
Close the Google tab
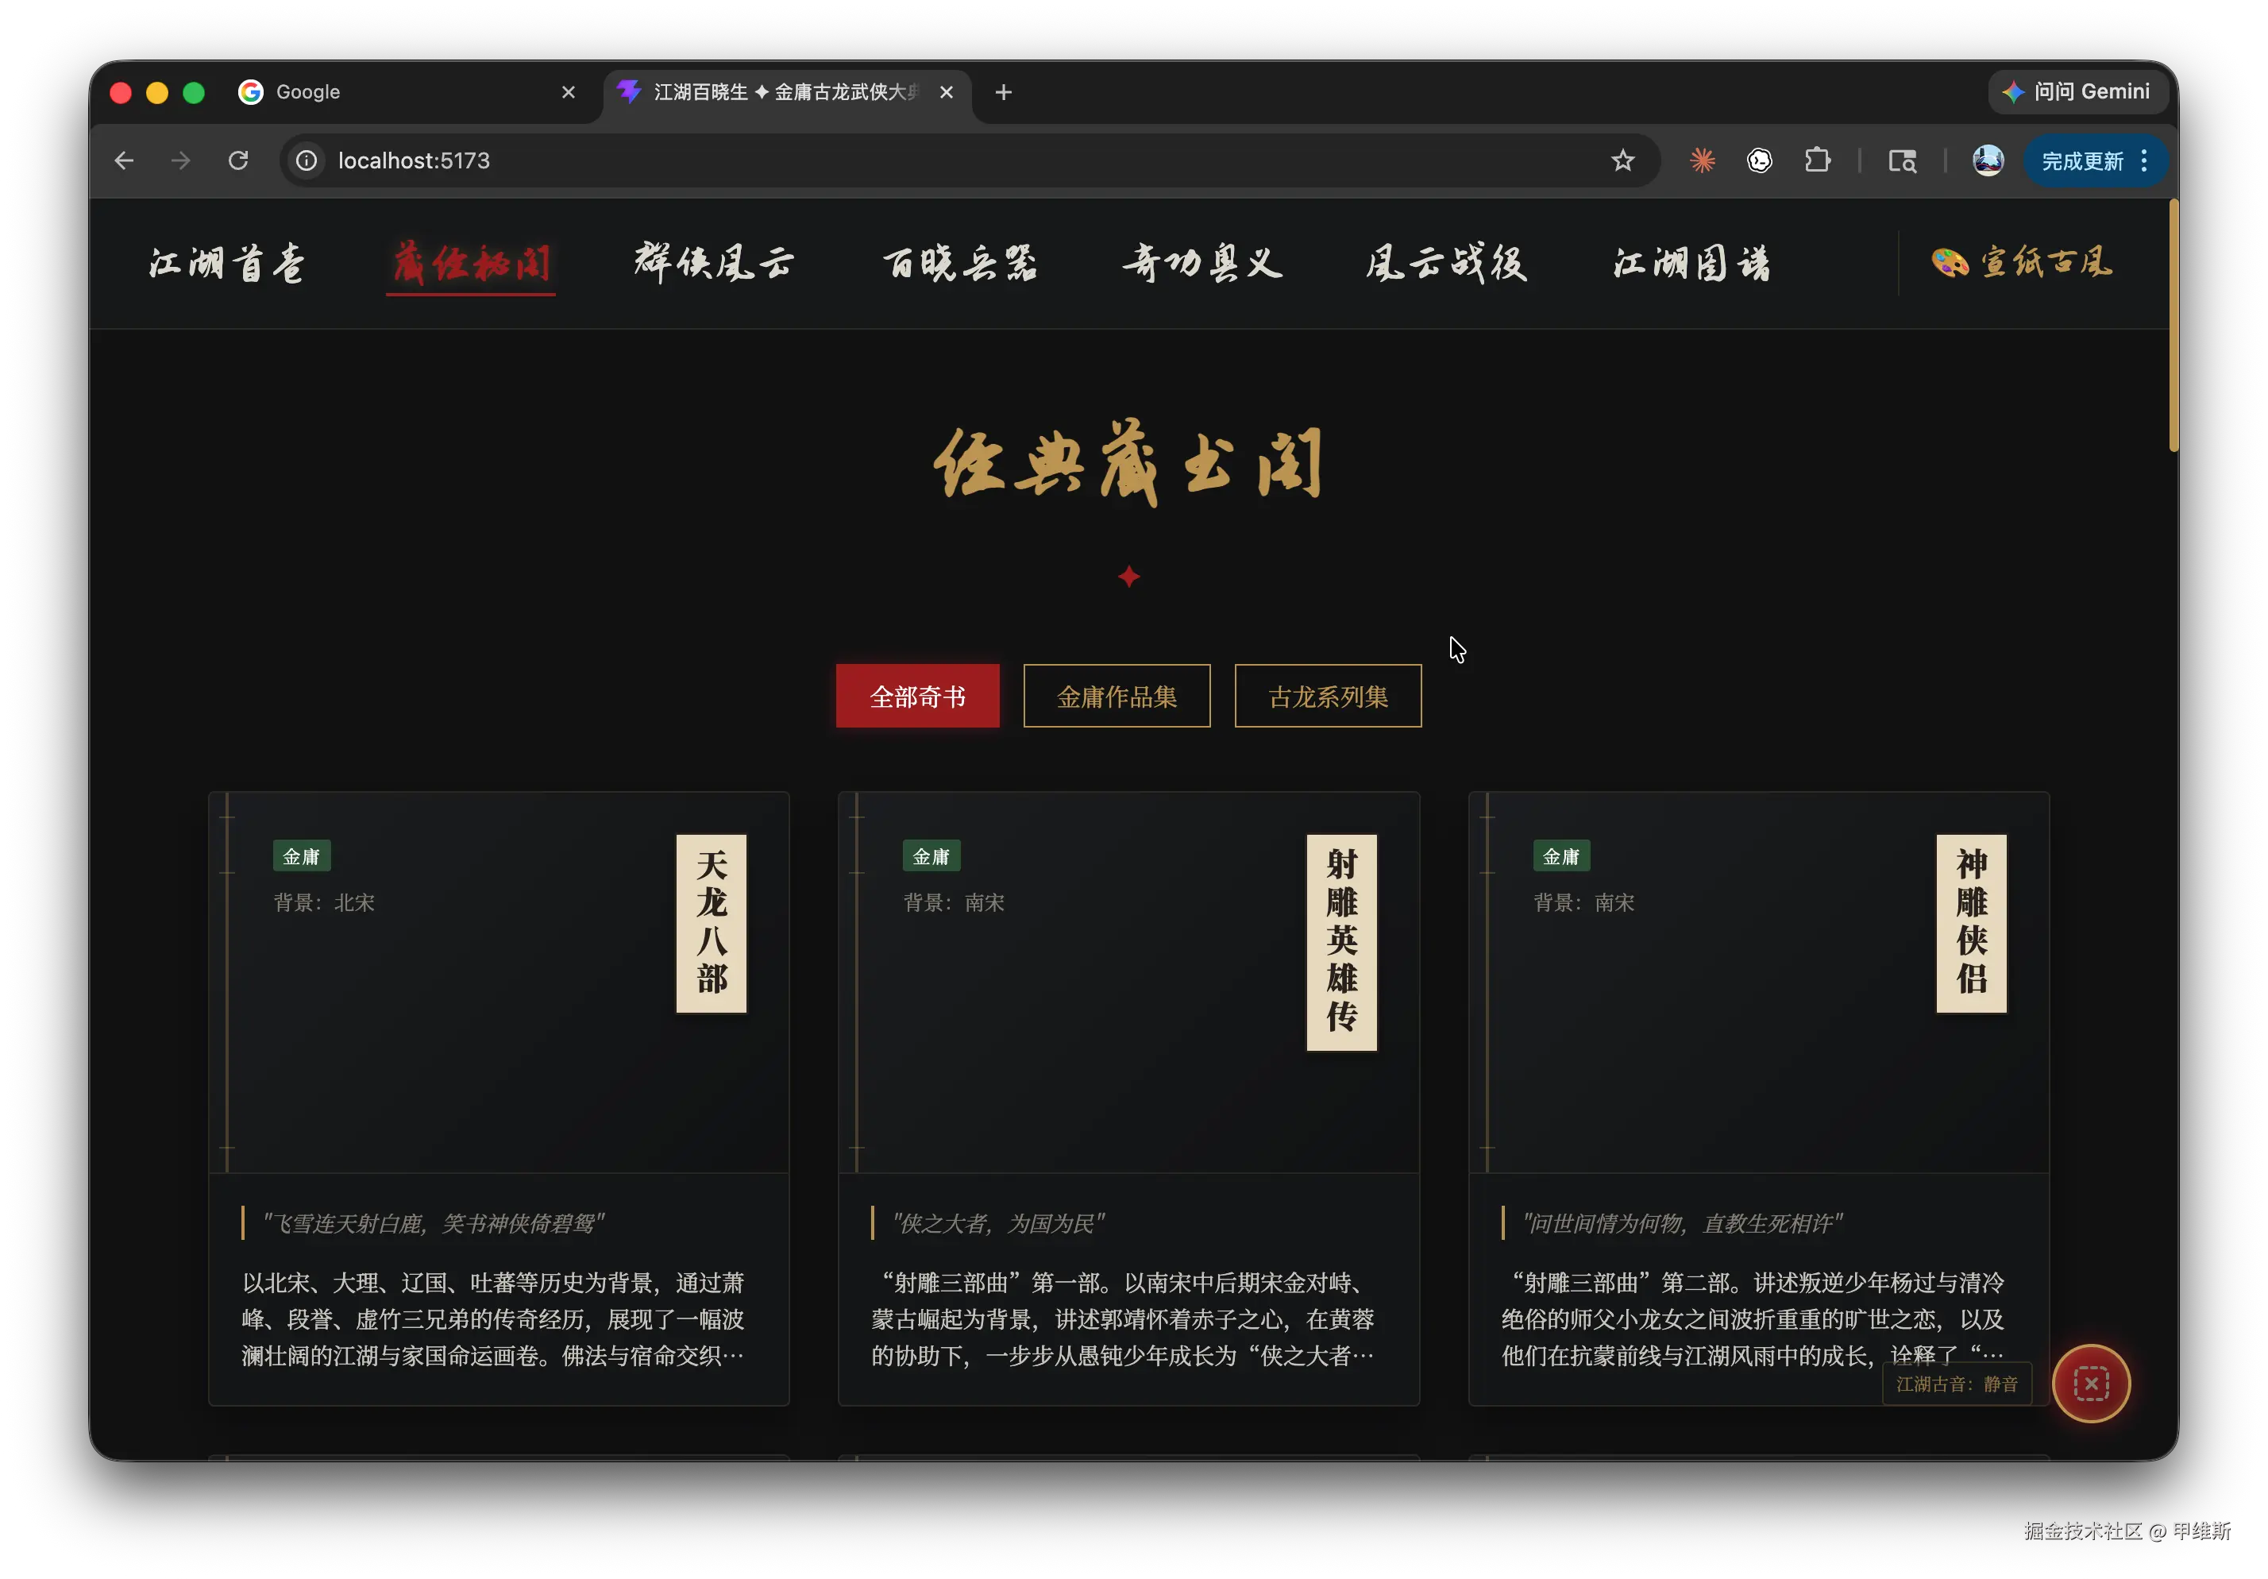click(568, 92)
